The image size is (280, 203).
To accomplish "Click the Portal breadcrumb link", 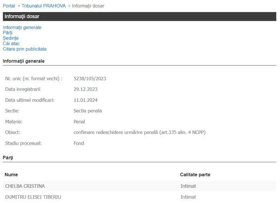I will [x=9, y=6].
